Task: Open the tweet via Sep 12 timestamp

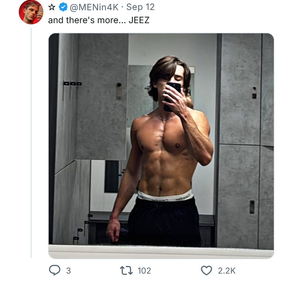Action: pyautogui.click(x=140, y=7)
